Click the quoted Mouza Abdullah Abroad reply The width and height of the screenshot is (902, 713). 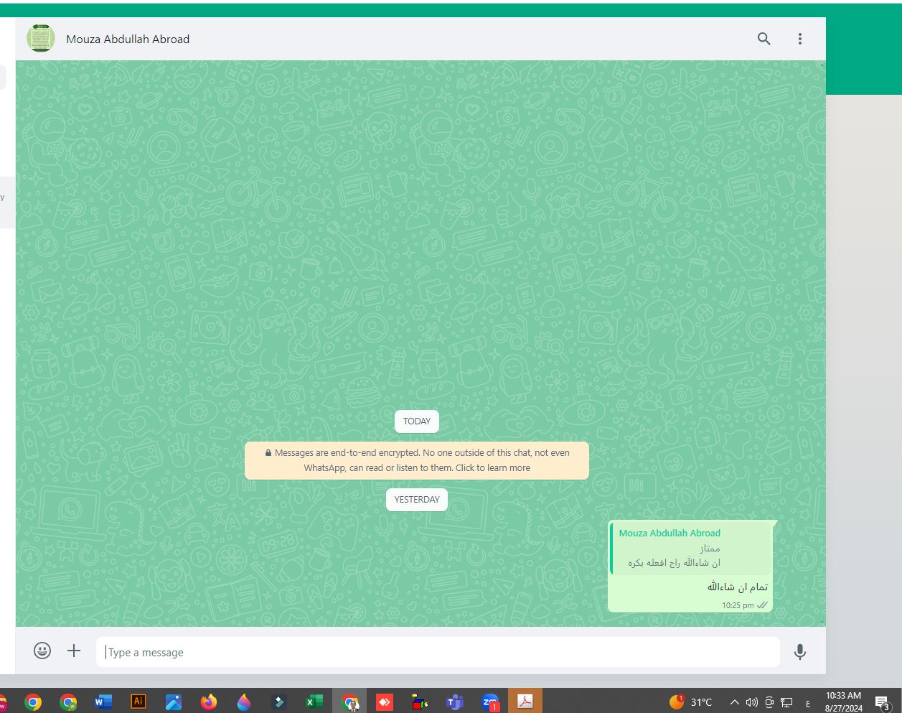point(690,548)
